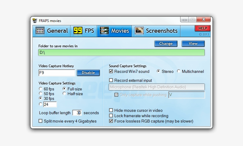Select the 60 fps radio option
243x146 pixels.
(41, 89)
